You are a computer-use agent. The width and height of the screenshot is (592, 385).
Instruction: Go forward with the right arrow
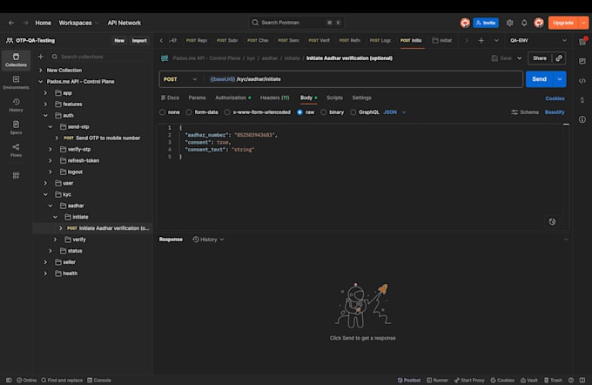click(25, 23)
